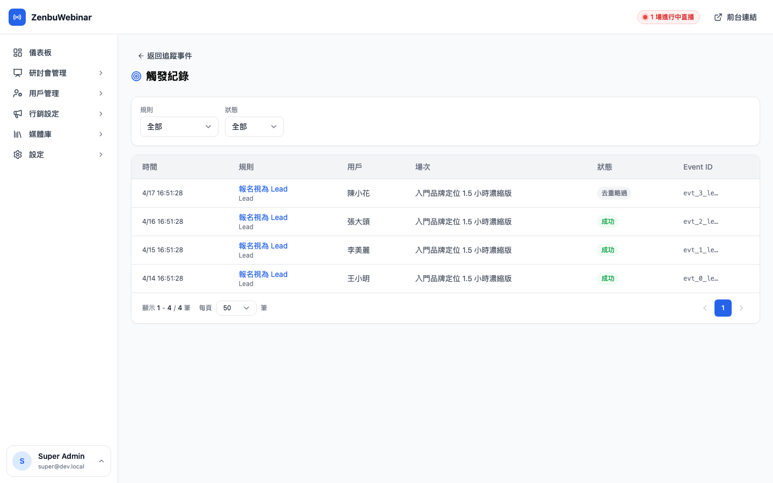Click the 媒體庫 media library icon

[x=17, y=134]
